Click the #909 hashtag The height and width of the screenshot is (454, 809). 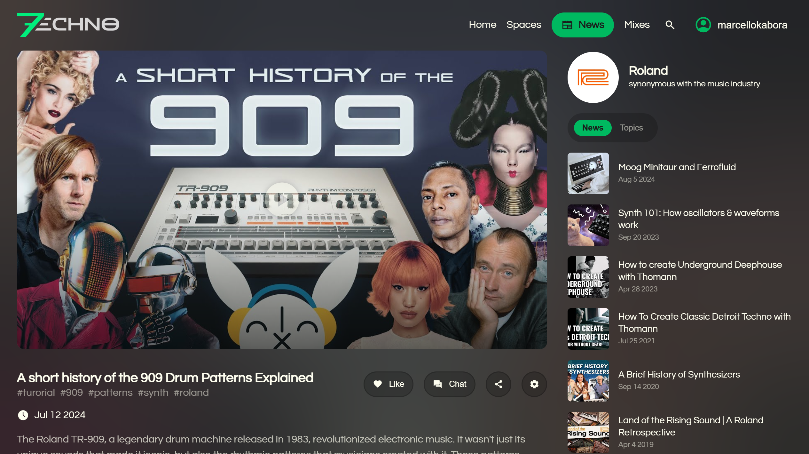tap(71, 393)
